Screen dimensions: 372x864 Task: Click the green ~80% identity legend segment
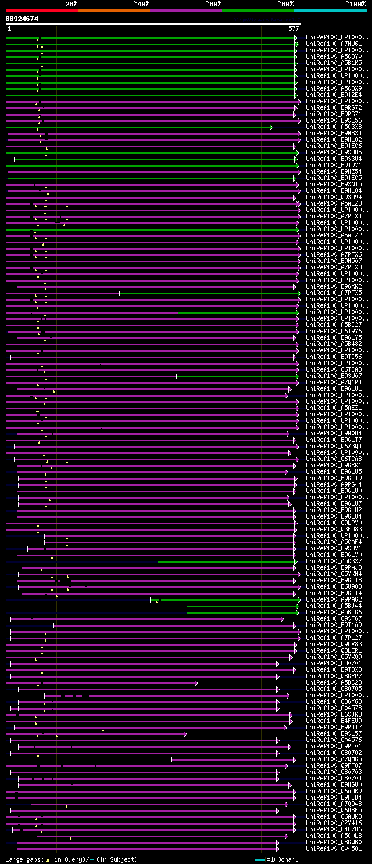pyautogui.click(x=257, y=10)
